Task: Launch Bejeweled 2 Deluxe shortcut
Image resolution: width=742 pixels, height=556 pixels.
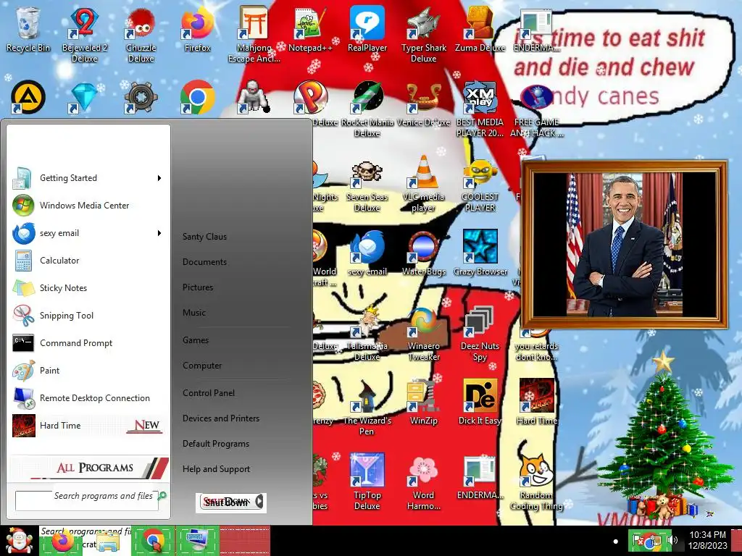Action: coord(84,34)
